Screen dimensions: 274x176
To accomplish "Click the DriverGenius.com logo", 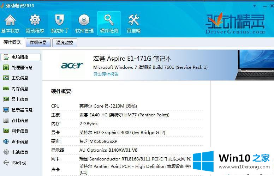I will coord(235,24).
